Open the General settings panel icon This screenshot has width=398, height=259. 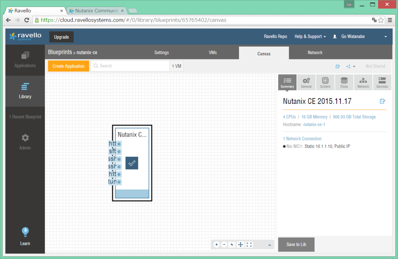point(306,82)
